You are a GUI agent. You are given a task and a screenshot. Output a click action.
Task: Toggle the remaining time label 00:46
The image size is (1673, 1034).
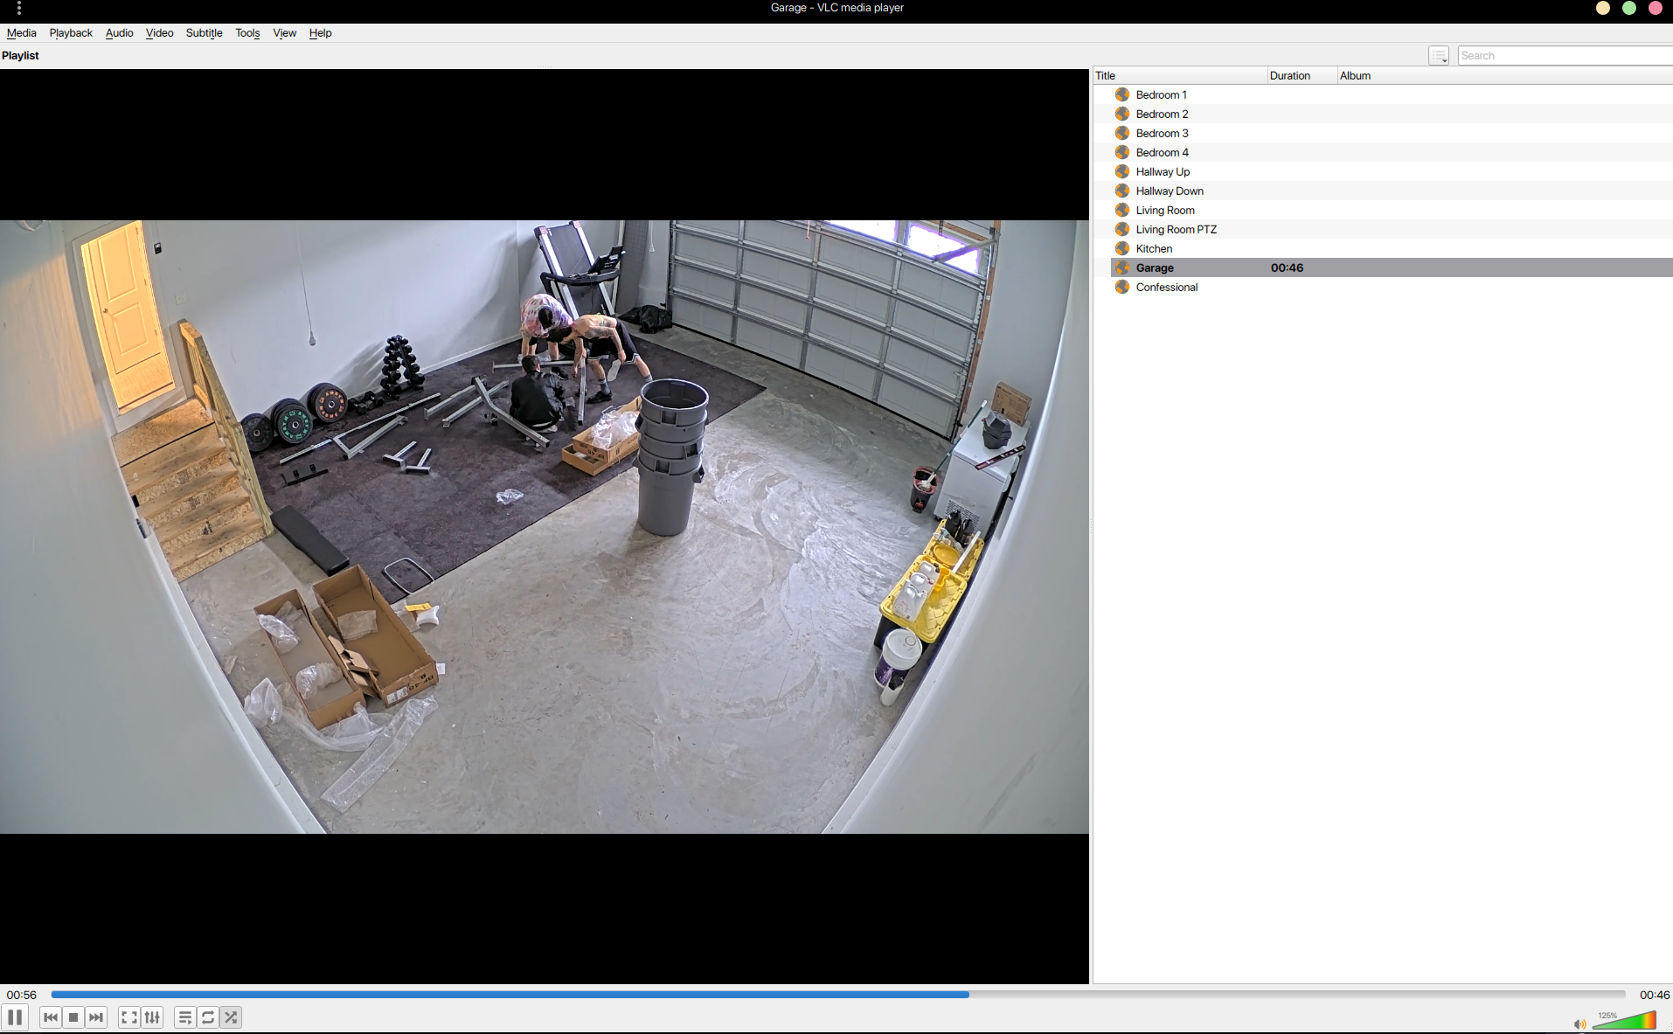click(1654, 995)
